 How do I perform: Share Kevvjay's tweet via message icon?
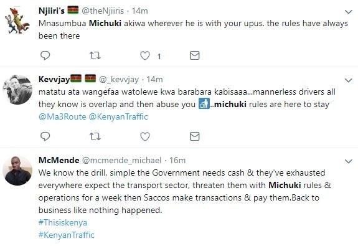194,136
